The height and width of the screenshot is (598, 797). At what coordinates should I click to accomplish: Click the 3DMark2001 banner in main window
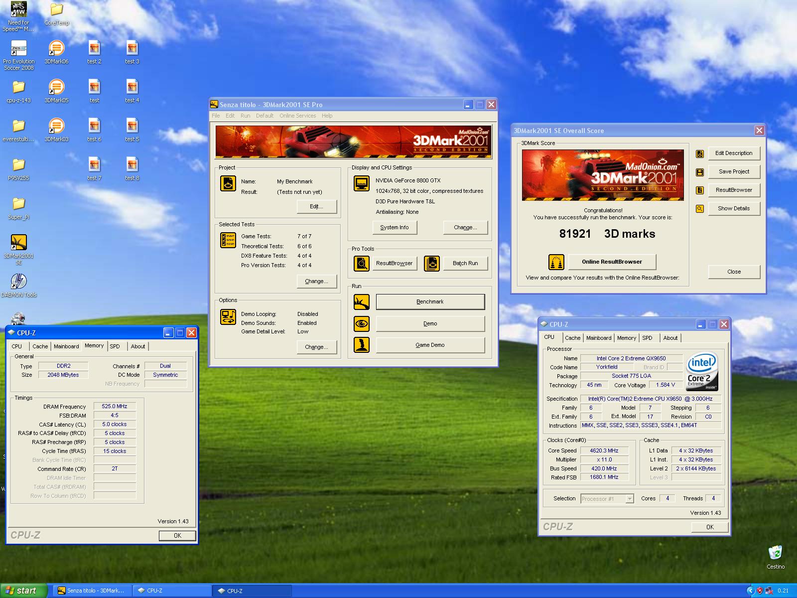354,142
